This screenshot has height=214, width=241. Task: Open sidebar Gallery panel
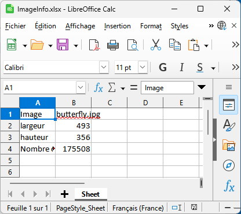click(229, 145)
